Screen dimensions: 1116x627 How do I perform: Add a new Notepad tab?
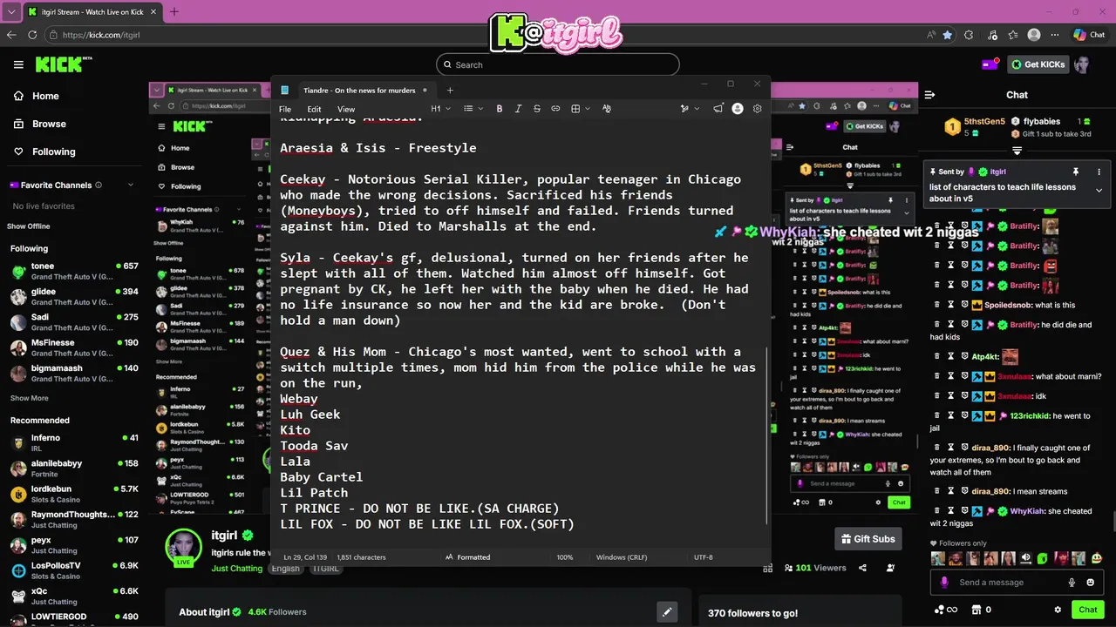coord(450,90)
